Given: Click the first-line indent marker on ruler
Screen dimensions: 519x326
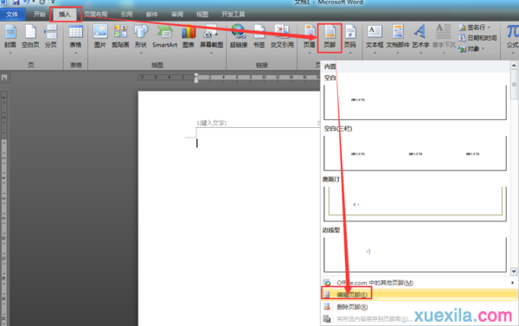Looking at the screenshot, I should 196,75.
